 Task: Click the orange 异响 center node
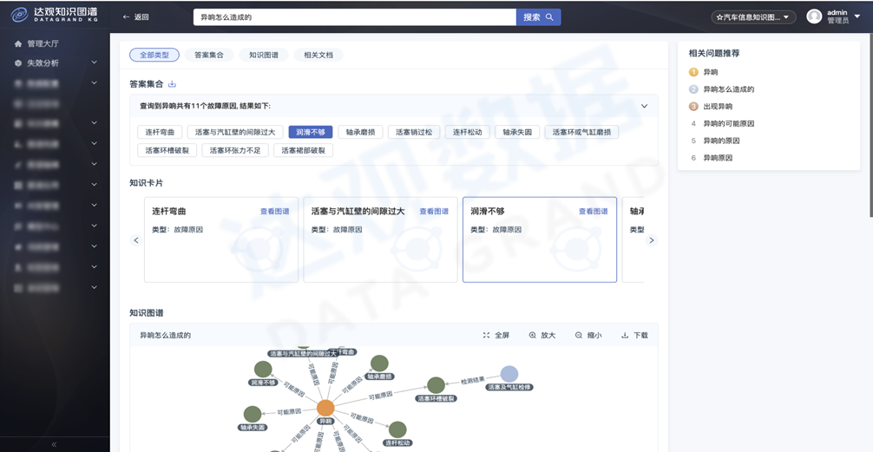(x=325, y=408)
